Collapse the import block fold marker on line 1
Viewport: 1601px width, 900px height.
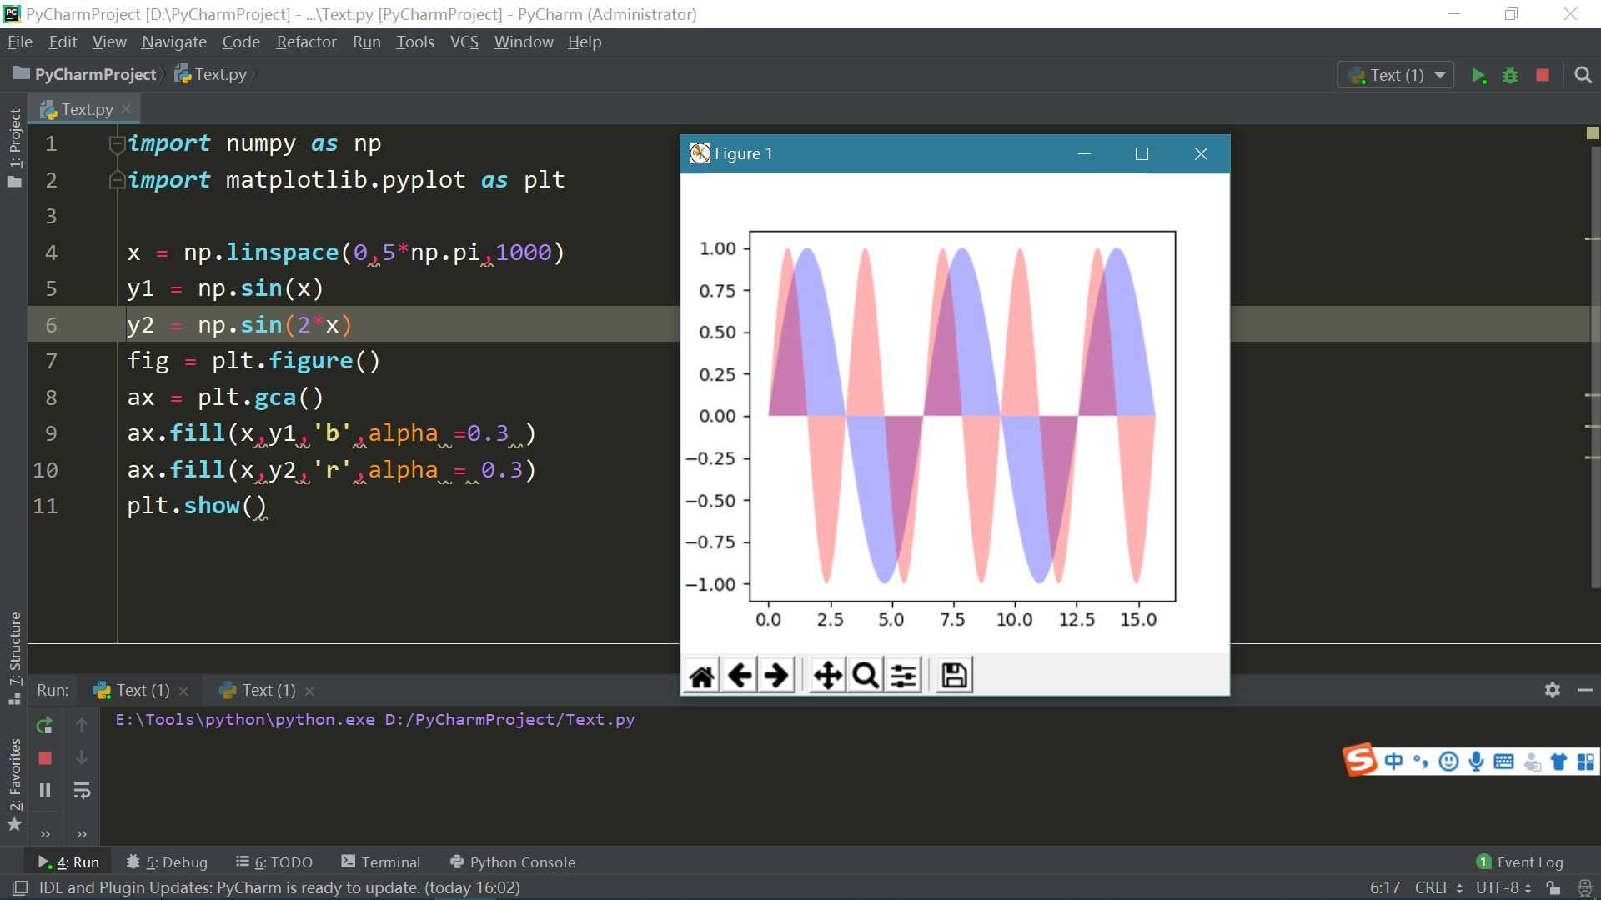(117, 144)
